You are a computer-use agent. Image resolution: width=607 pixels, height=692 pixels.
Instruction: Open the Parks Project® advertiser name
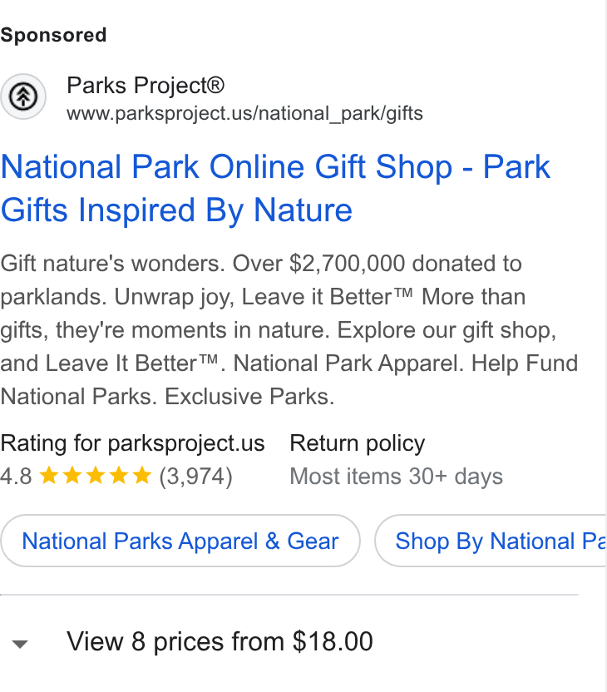click(x=146, y=86)
